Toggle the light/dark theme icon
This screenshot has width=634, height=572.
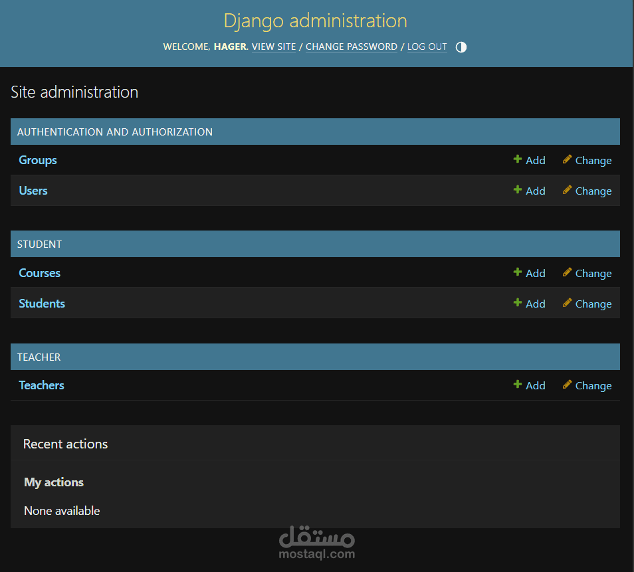point(461,47)
